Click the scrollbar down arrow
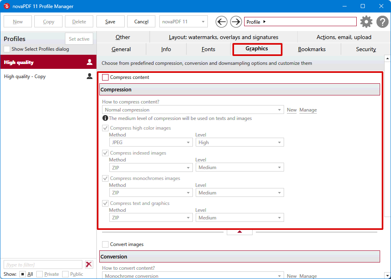 pos(387,275)
